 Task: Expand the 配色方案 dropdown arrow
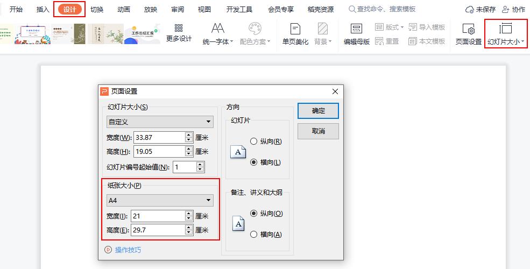point(269,42)
